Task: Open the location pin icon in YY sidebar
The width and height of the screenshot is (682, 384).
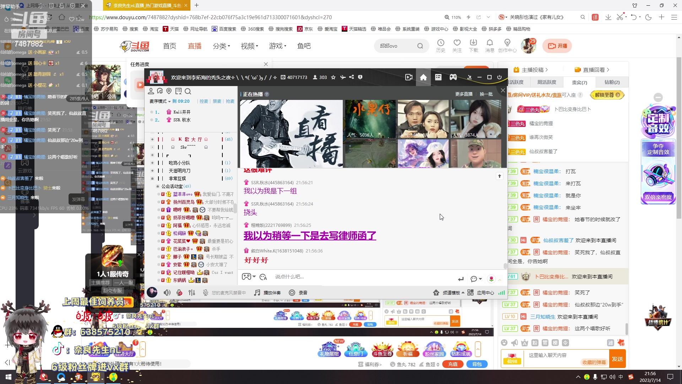Action: 169,91
